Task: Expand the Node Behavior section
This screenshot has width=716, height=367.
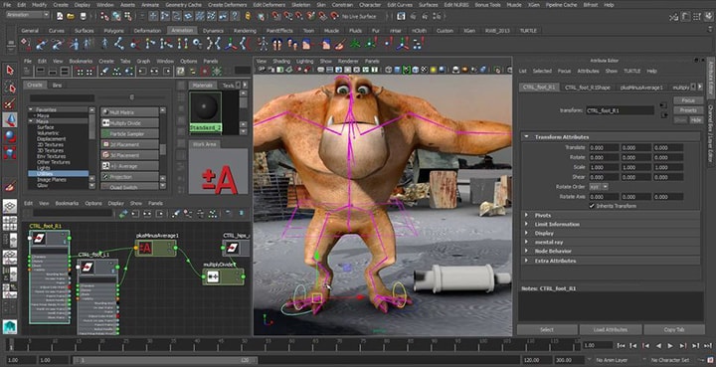Action: click(526, 251)
